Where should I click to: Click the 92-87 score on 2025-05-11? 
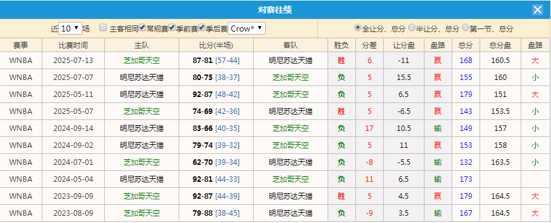[x=203, y=95]
